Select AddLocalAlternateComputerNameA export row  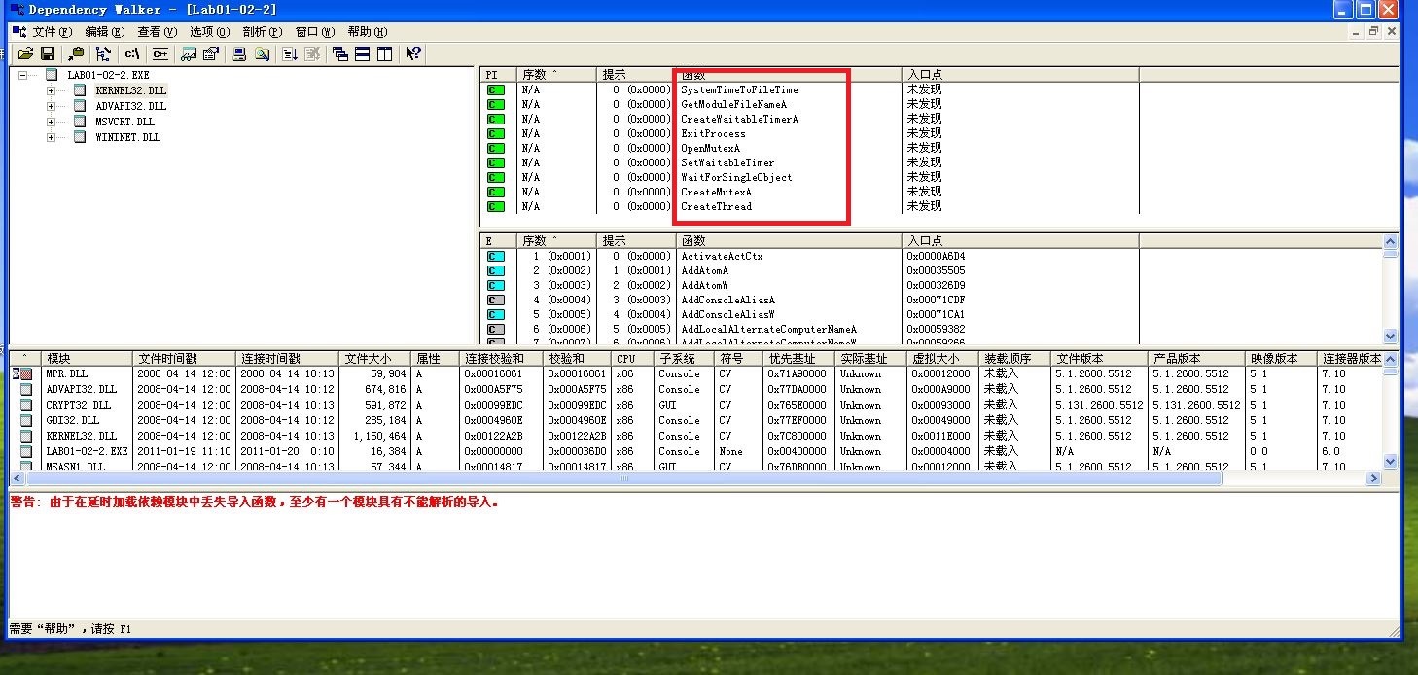pos(768,329)
